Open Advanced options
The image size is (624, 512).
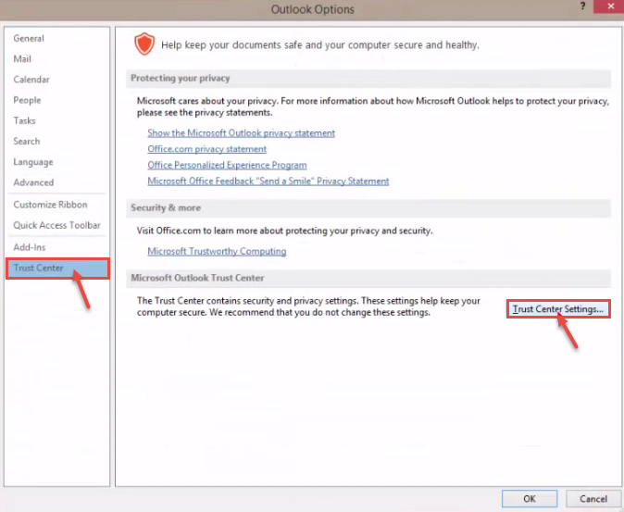point(33,182)
